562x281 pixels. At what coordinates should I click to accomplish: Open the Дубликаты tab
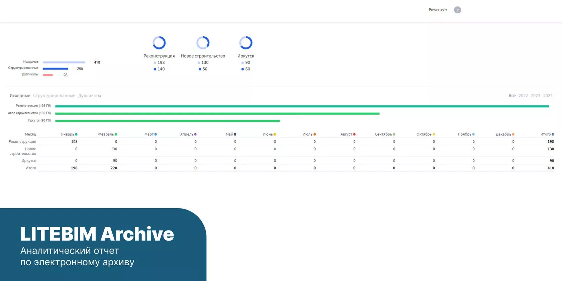(x=89, y=96)
